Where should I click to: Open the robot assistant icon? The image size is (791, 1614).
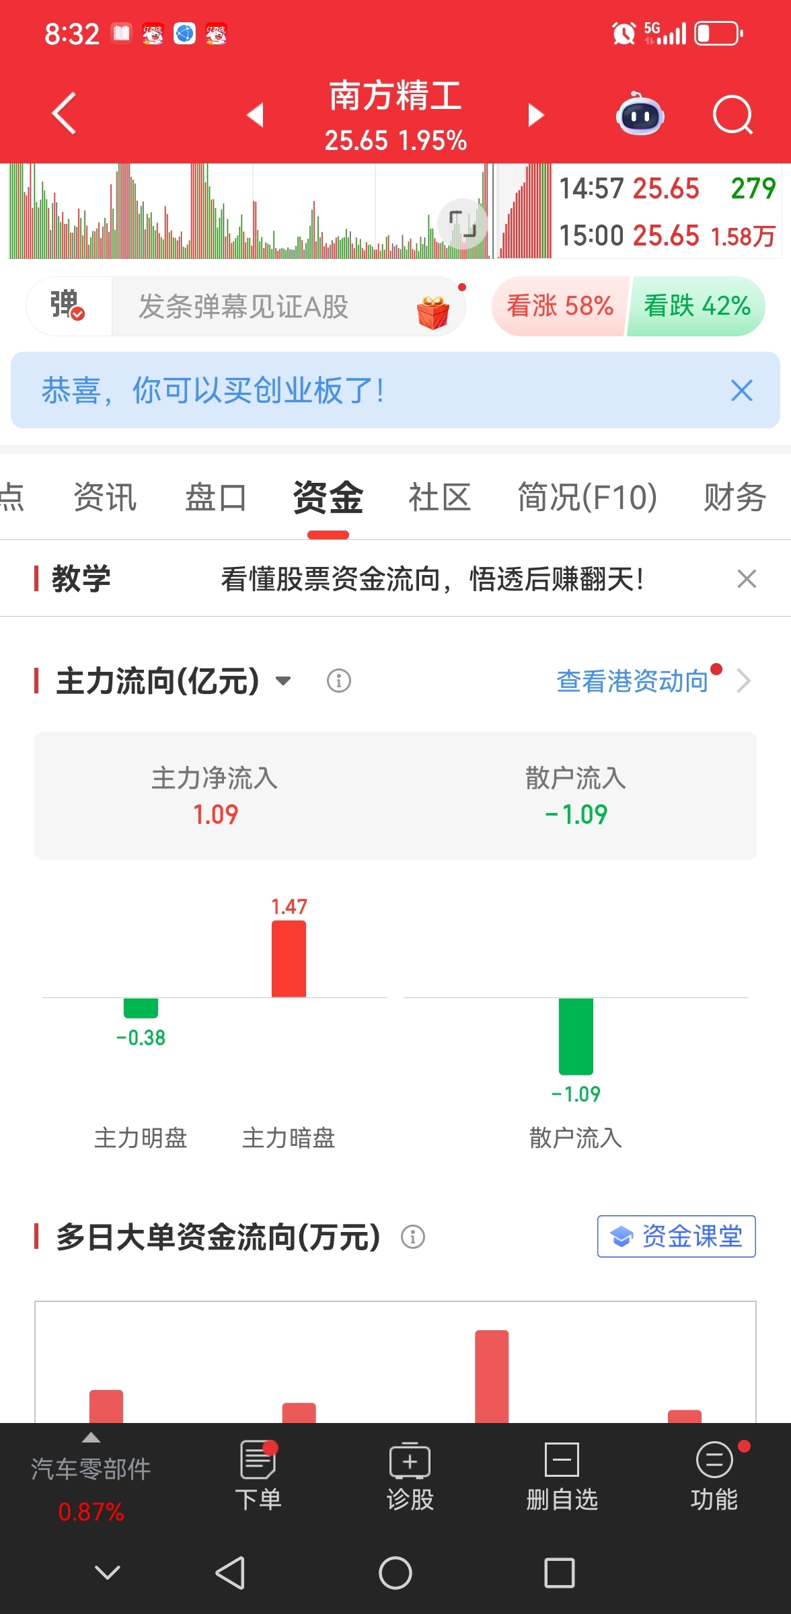click(640, 114)
